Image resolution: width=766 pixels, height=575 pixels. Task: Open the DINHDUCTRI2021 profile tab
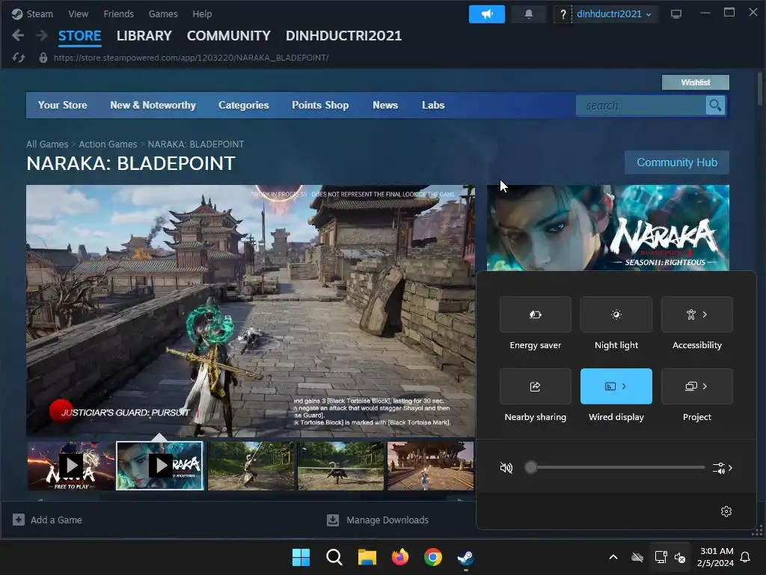tap(343, 36)
